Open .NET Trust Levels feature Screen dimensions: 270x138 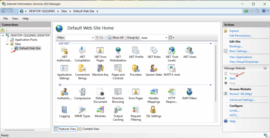(171, 54)
